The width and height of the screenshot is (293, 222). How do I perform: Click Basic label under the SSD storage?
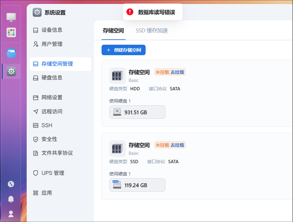(x=134, y=153)
